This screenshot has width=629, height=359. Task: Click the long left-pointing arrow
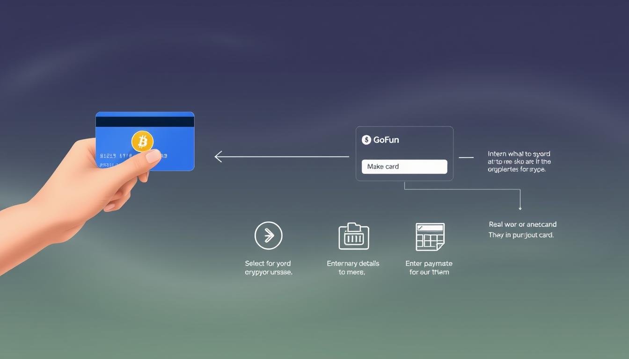pyautogui.click(x=281, y=157)
